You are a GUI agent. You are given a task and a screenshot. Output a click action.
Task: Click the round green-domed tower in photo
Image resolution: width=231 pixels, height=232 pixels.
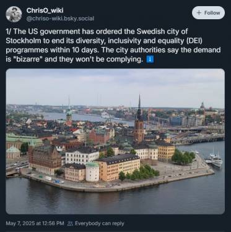[x=92, y=172]
